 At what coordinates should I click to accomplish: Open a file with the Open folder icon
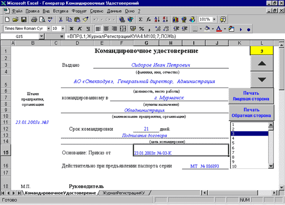(15, 19)
